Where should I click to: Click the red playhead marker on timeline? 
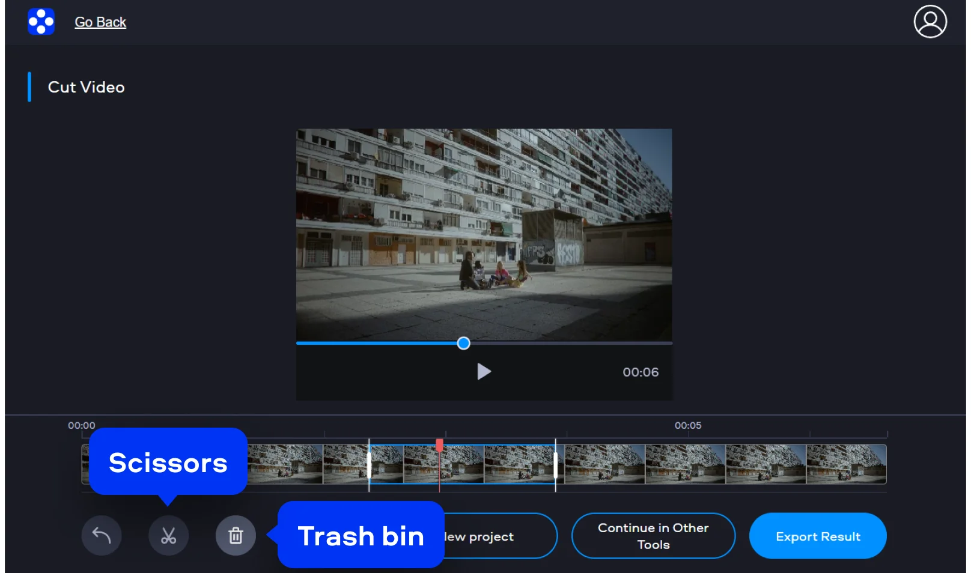(x=439, y=446)
